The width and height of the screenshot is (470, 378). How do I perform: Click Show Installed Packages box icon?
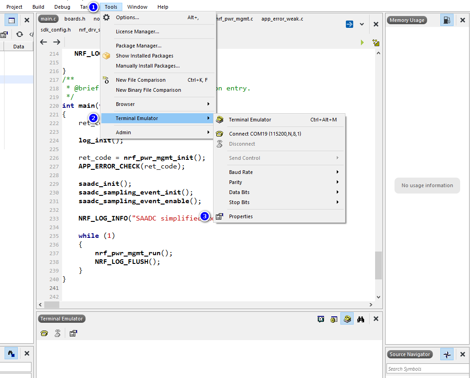pos(106,56)
